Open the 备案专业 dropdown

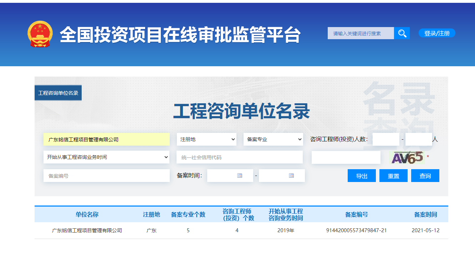pos(273,139)
